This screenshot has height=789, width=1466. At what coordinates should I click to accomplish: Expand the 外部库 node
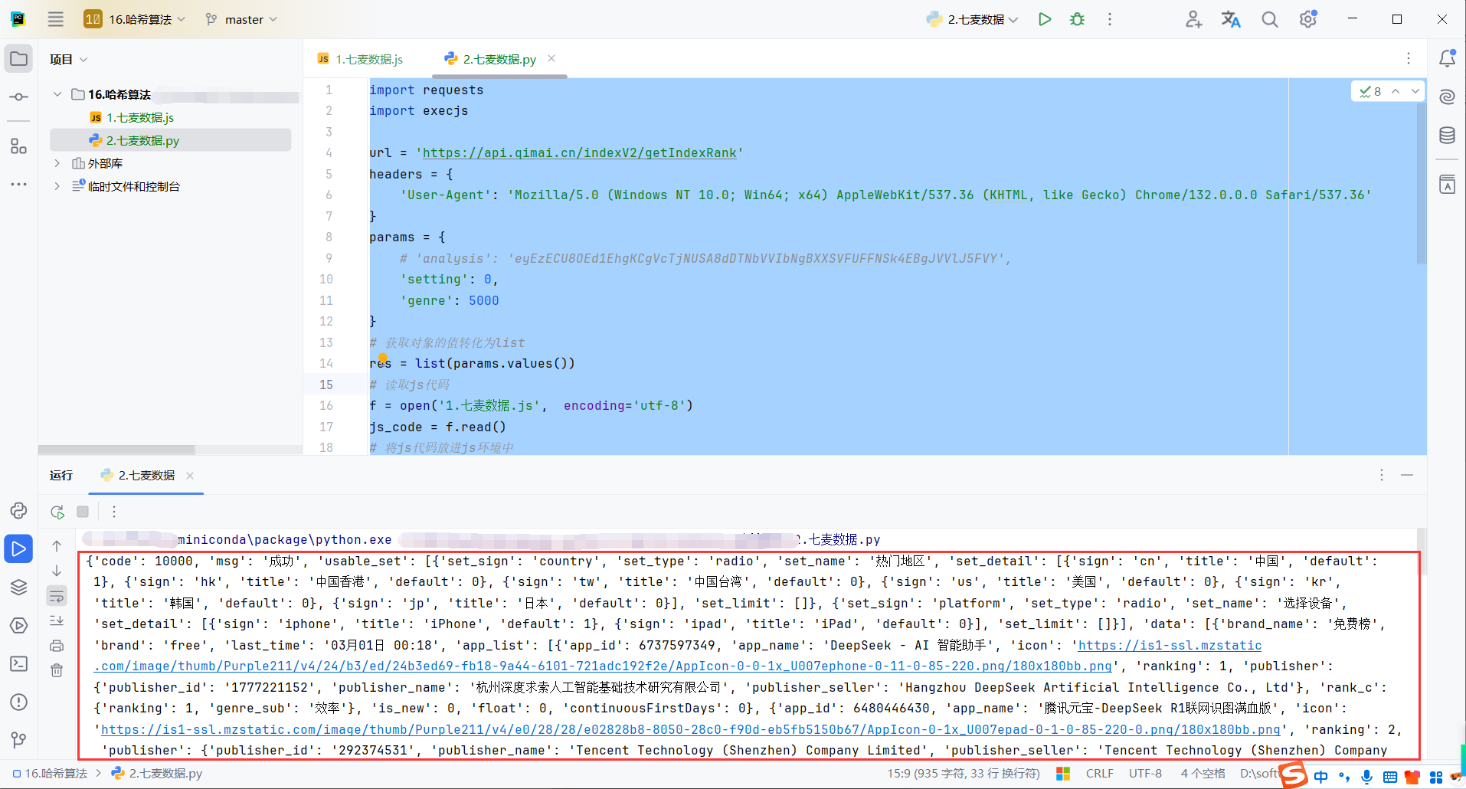click(x=57, y=163)
